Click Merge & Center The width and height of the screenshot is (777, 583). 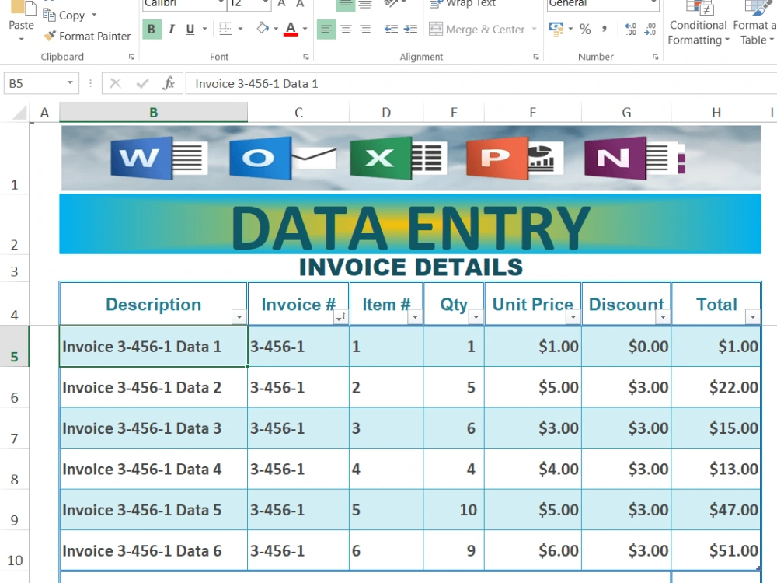point(477,30)
